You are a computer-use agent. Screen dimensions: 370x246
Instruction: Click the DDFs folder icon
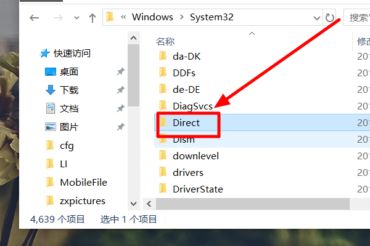point(163,73)
